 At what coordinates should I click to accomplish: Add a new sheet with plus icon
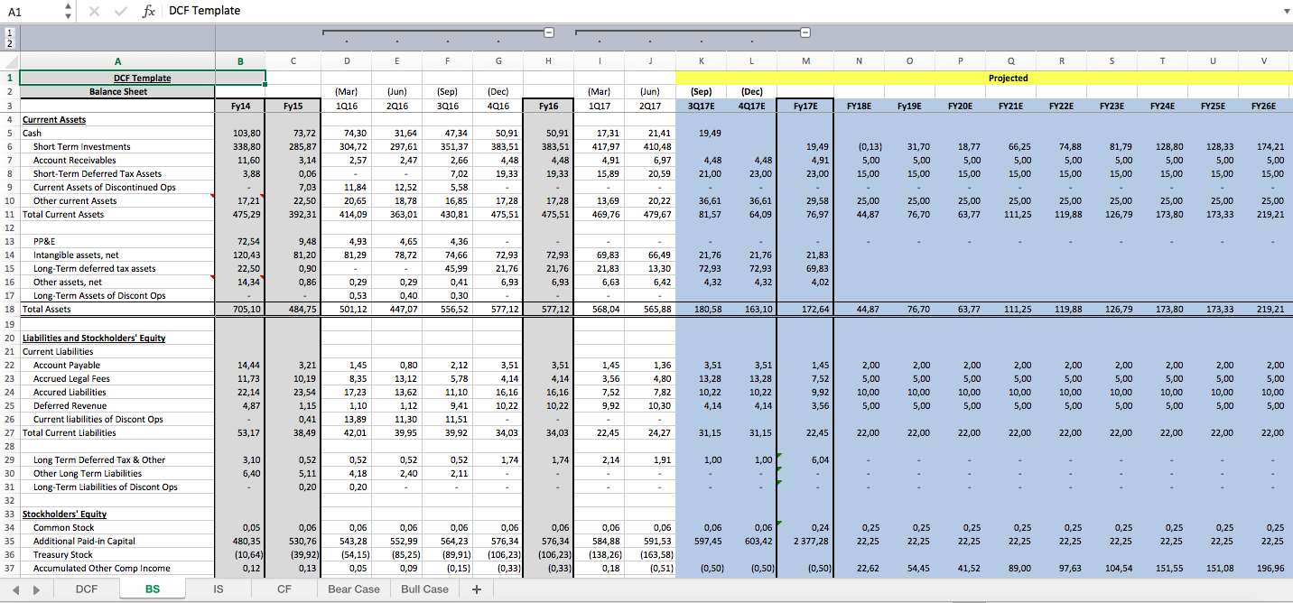(x=476, y=589)
